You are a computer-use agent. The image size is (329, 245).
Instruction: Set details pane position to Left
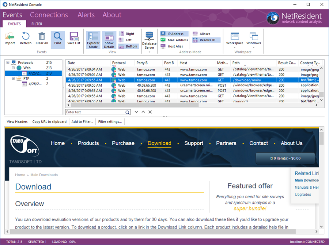[125, 40]
